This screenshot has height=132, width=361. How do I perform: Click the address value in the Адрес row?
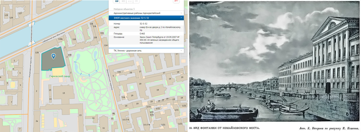pos(160,29)
